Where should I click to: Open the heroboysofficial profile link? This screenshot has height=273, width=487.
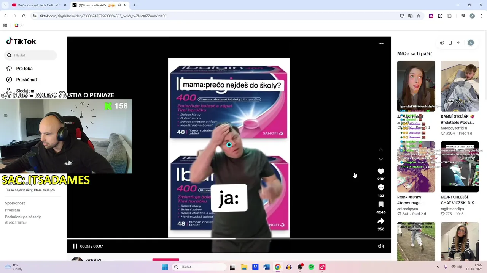pos(454,128)
